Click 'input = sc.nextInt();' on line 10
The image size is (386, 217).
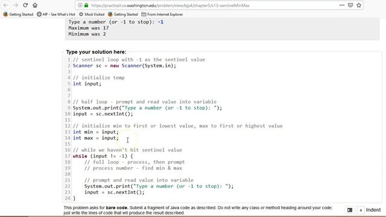coord(103,114)
